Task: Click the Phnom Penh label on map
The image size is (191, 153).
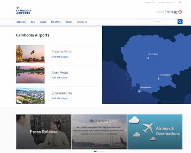Action: [165, 75]
